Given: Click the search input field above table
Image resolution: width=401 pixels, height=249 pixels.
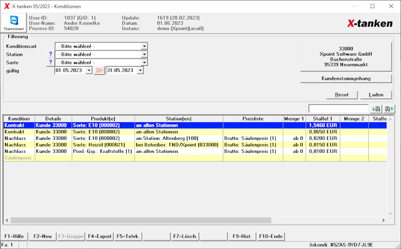Looking at the screenshot, I should [x=339, y=109].
